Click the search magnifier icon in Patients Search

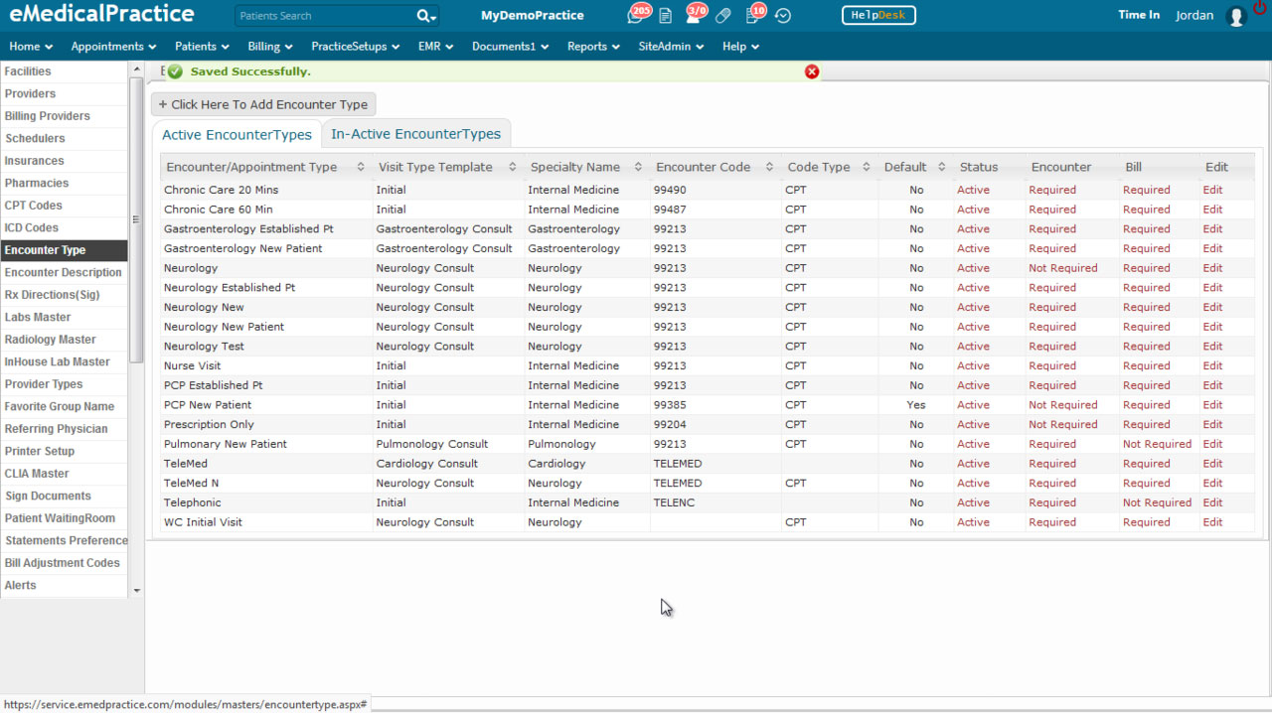[x=426, y=16]
